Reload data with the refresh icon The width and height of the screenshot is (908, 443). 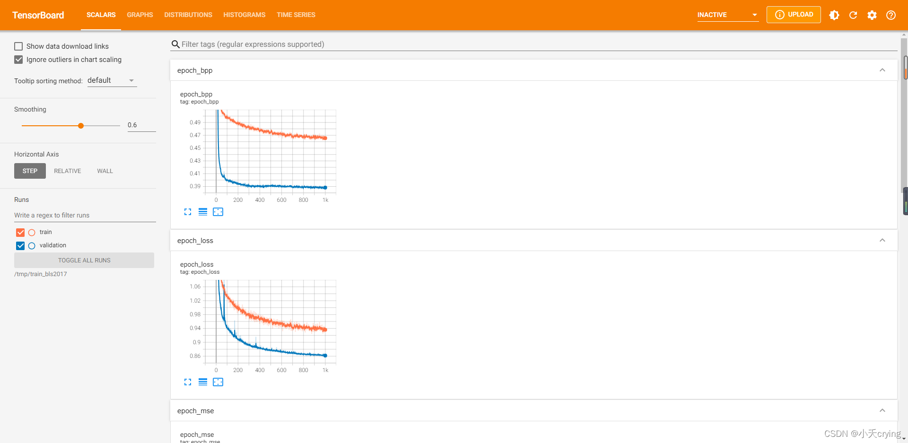pyautogui.click(x=853, y=15)
